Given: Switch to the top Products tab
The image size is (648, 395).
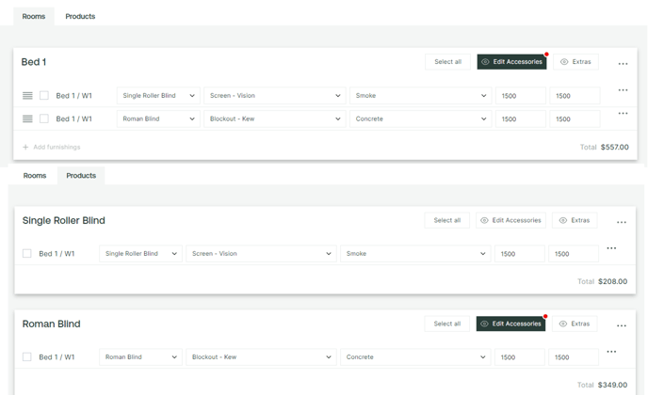Looking at the screenshot, I should pyautogui.click(x=80, y=17).
